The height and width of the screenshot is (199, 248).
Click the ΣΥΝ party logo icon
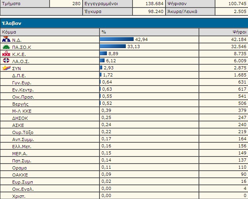[x=6, y=68]
